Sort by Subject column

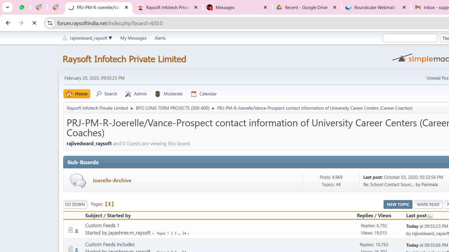pos(94,216)
